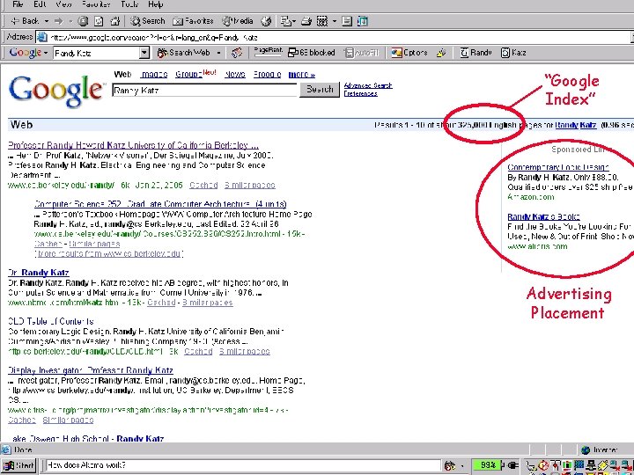
Task: Open Google toolbar Options
Action: (x=409, y=53)
